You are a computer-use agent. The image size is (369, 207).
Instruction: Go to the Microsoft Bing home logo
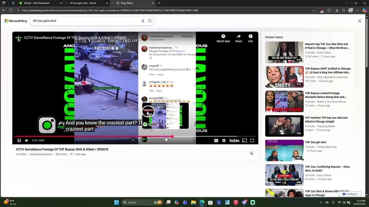click(x=16, y=21)
